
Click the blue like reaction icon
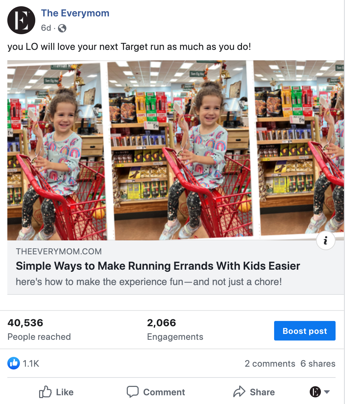point(14,363)
